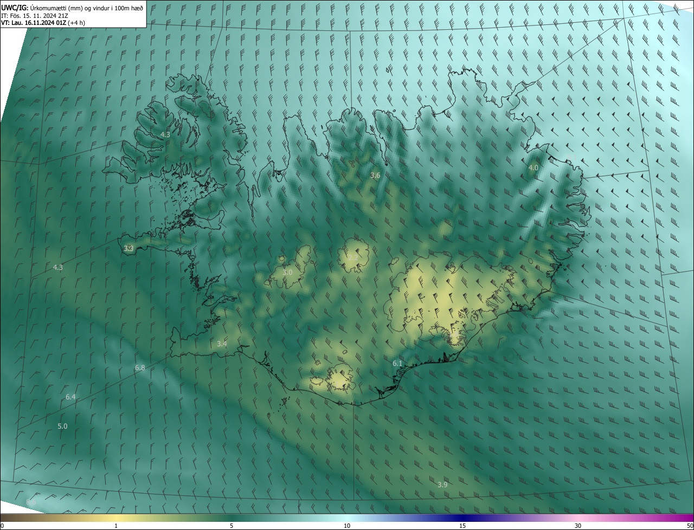Click the 3.6 value in north Iceland

tap(375, 175)
